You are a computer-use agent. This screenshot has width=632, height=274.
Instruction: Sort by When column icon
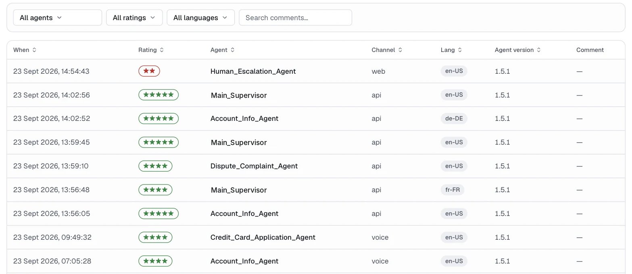point(34,50)
